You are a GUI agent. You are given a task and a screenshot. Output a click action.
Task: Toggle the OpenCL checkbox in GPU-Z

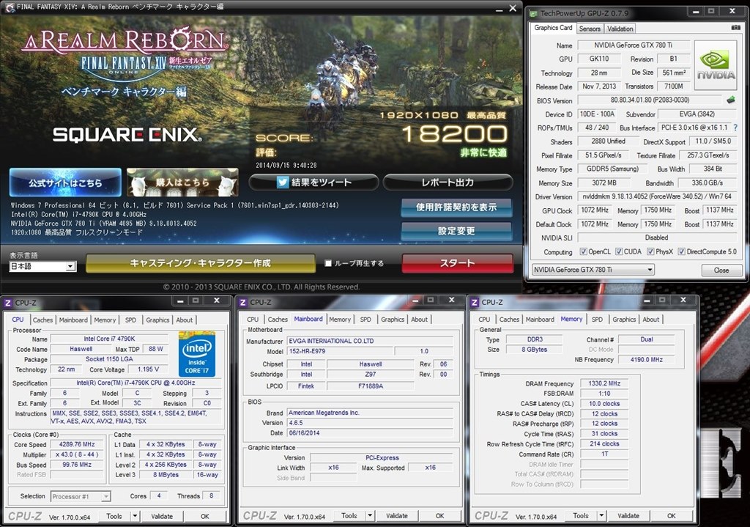pos(584,251)
